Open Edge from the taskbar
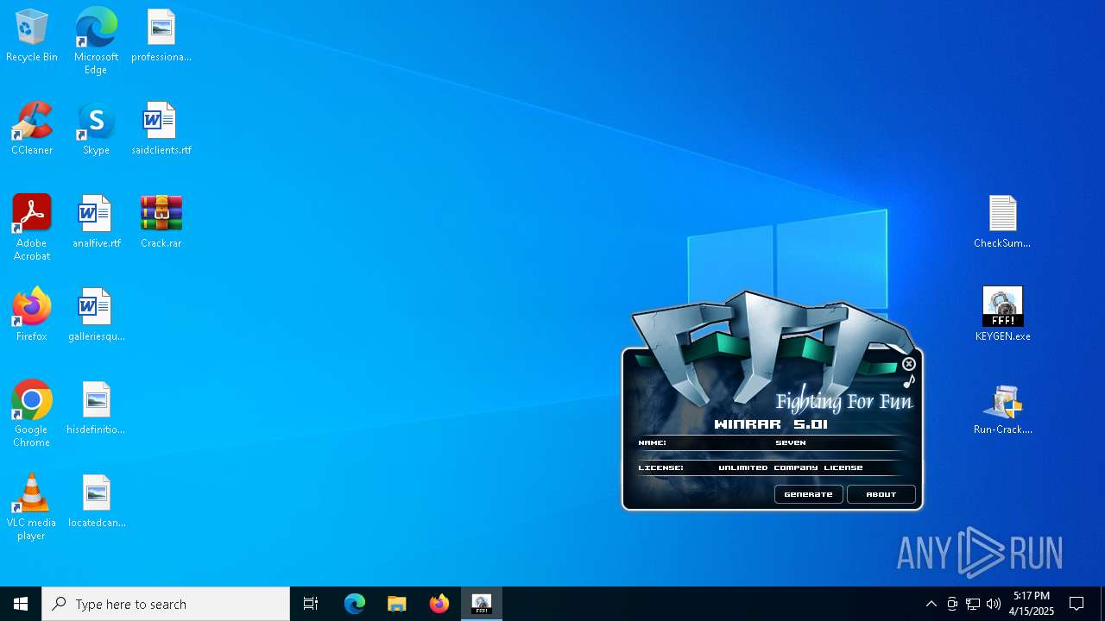Image resolution: width=1105 pixels, height=621 pixels. click(x=355, y=604)
